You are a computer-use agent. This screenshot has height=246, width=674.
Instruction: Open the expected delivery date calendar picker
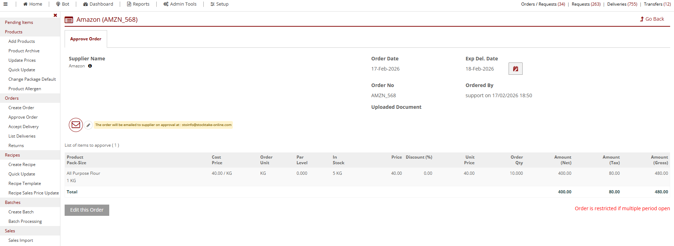coord(515,69)
